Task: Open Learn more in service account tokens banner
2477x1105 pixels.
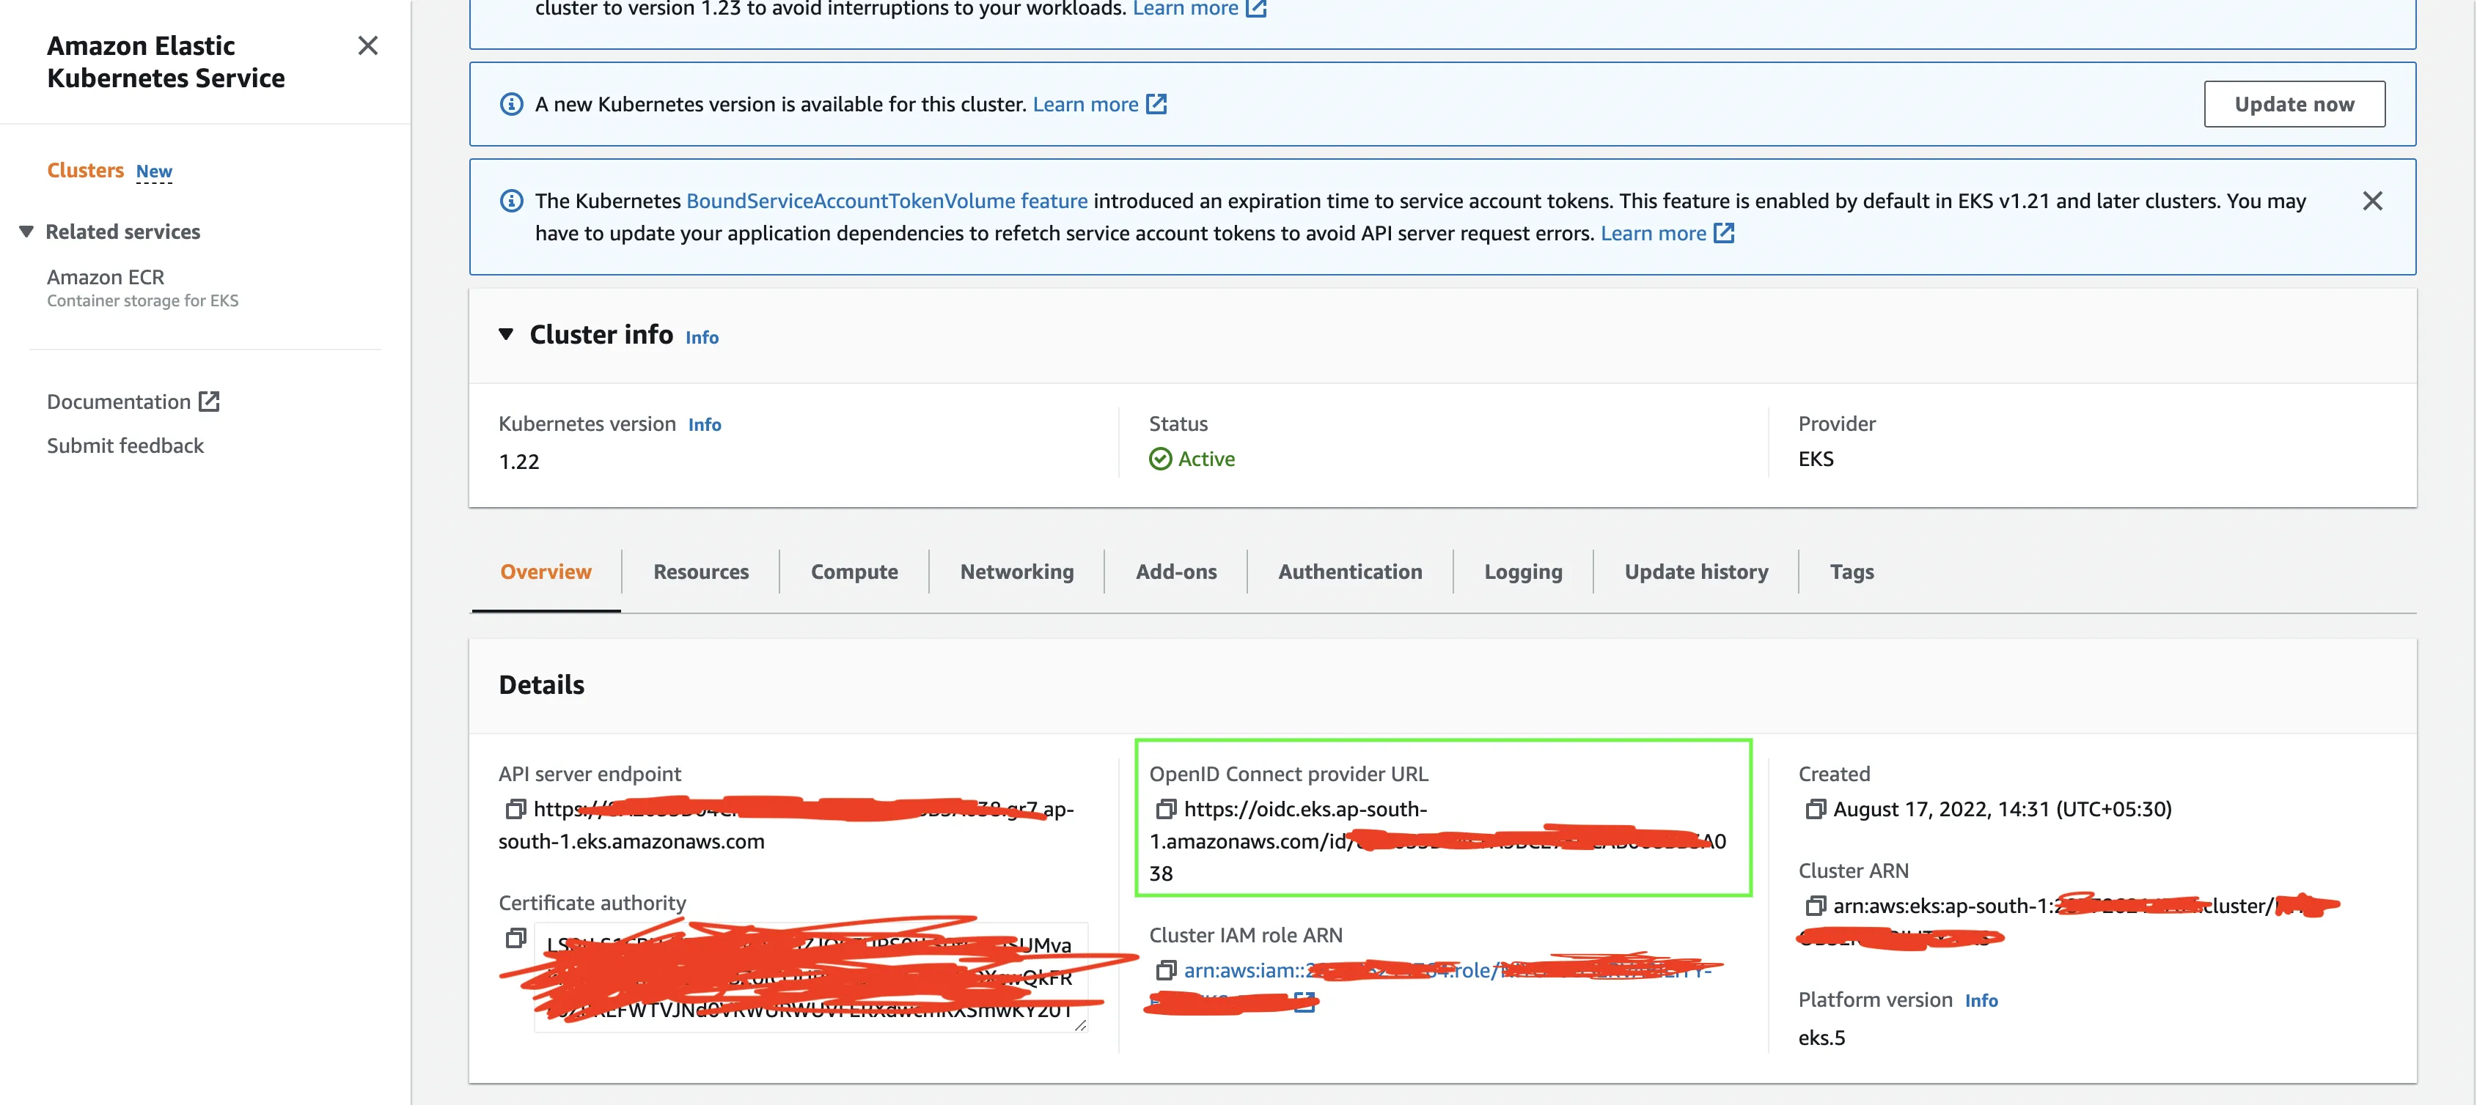Action: tap(1653, 234)
